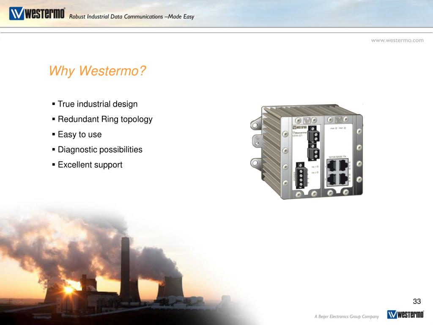
Task: Click 'A Beijer Electronics Group Company' text
Action: coord(347,317)
